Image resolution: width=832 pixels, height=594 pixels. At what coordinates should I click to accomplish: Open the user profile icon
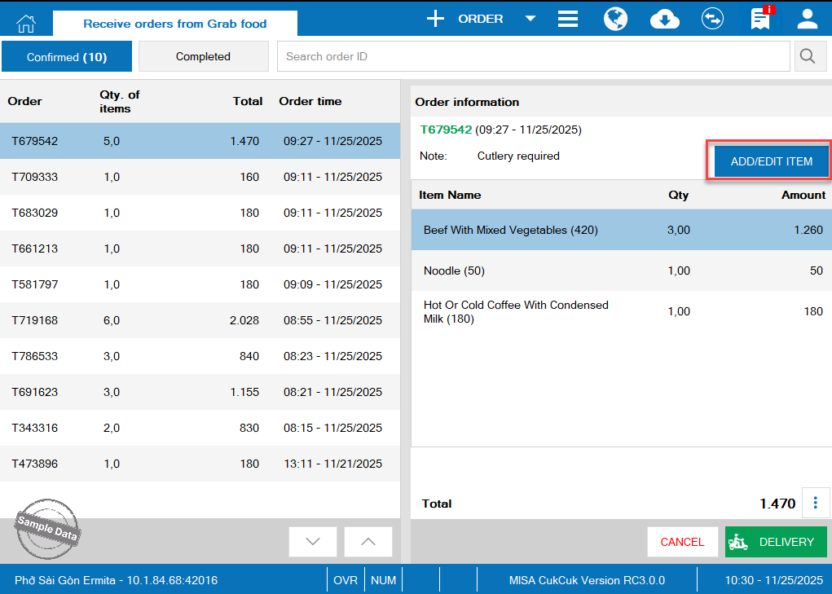click(808, 19)
